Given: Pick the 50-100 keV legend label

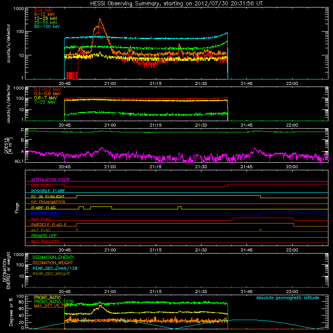Looking at the screenshot, I should pyautogui.click(x=47, y=26).
